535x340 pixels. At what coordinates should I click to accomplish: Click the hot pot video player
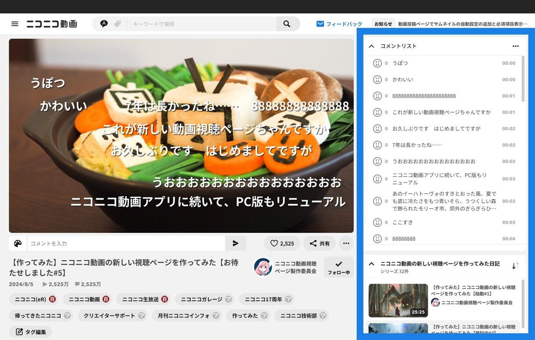coord(181,136)
